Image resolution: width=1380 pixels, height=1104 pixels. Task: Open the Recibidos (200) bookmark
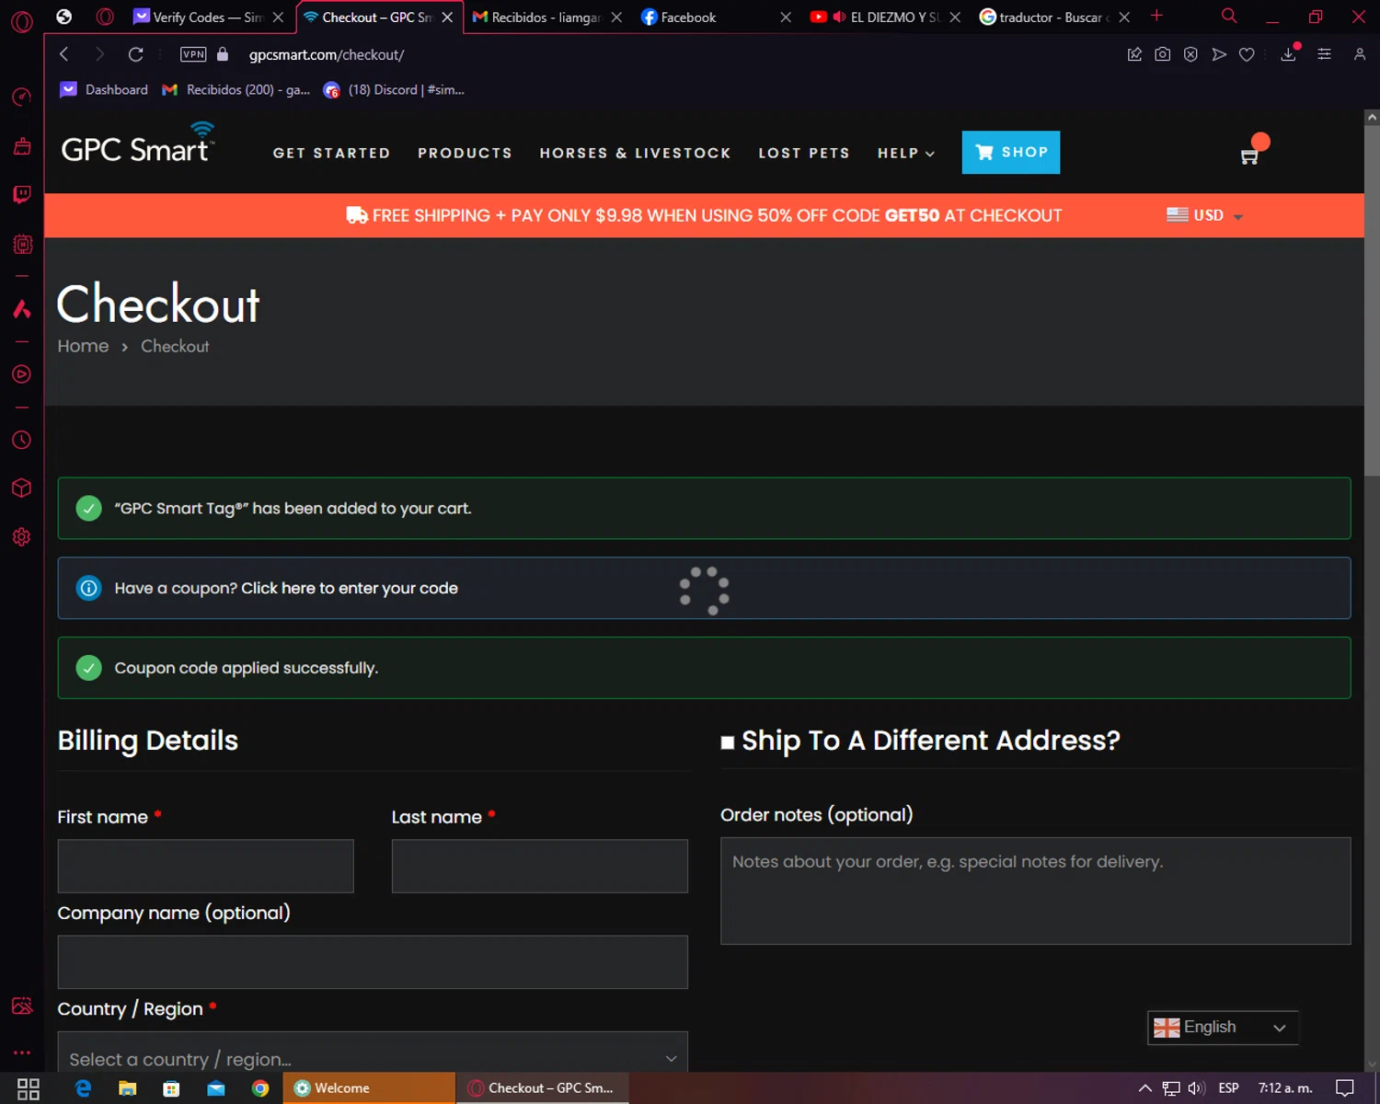(236, 89)
